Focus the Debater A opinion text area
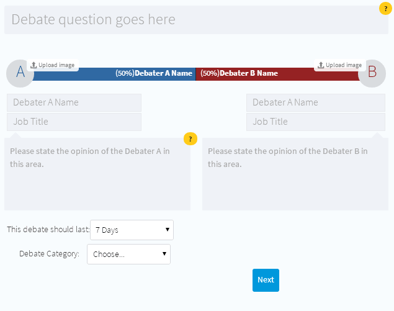This screenshot has width=394, height=311. (97, 174)
